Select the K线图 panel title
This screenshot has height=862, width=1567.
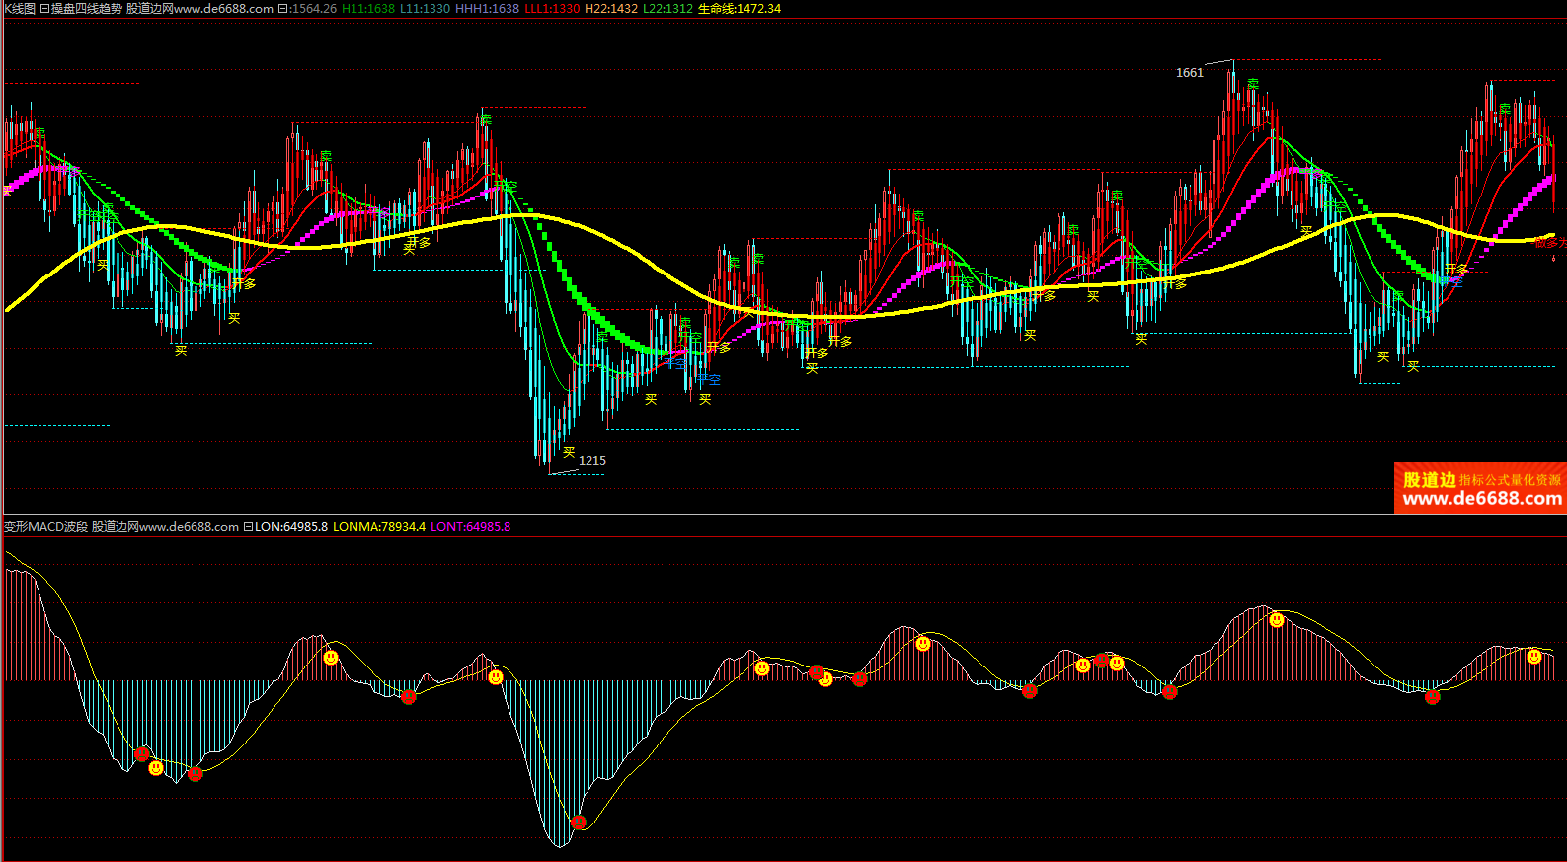click(x=20, y=9)
